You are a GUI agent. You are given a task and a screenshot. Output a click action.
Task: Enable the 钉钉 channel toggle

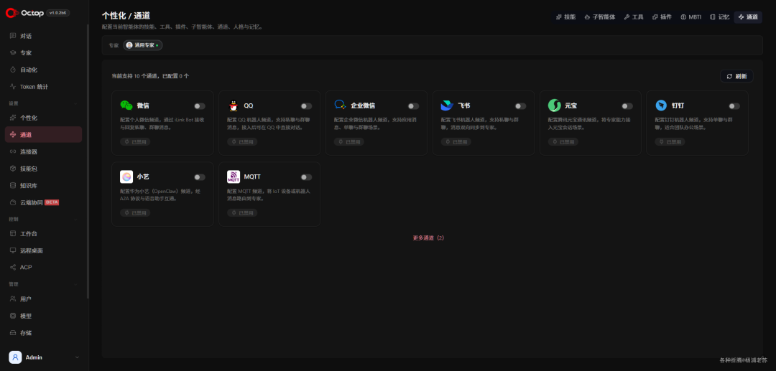(734, 106)
